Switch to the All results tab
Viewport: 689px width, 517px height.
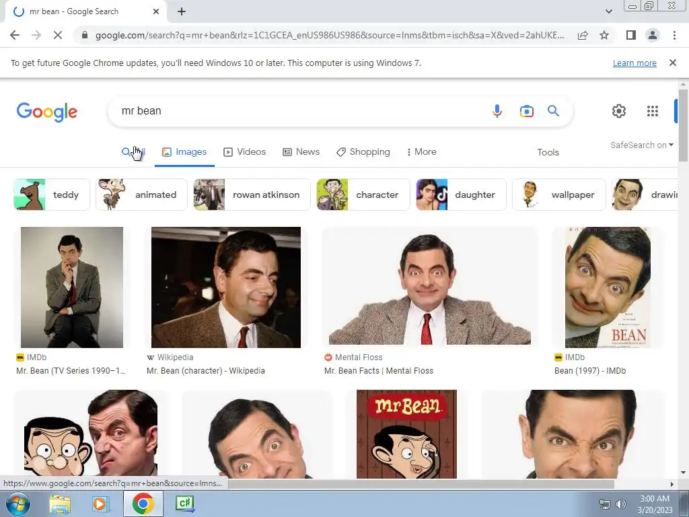(x=133, y=151)
